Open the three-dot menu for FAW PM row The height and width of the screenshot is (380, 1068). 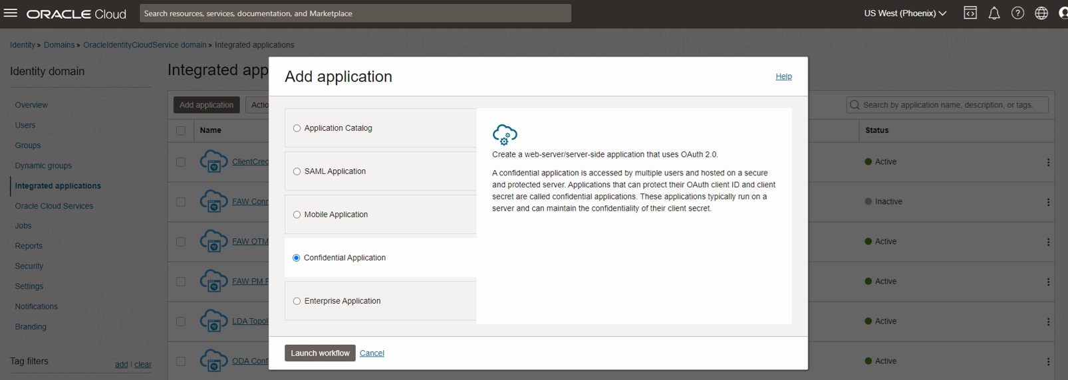1048,282
